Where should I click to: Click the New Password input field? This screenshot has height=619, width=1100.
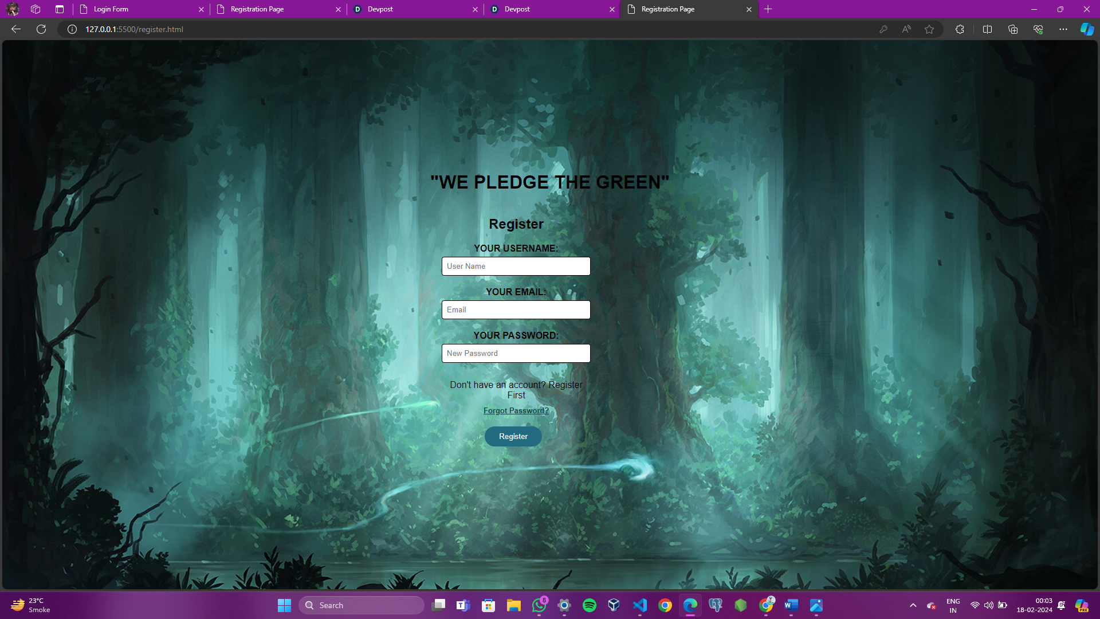pyautogui.click(x=516, y=353)
